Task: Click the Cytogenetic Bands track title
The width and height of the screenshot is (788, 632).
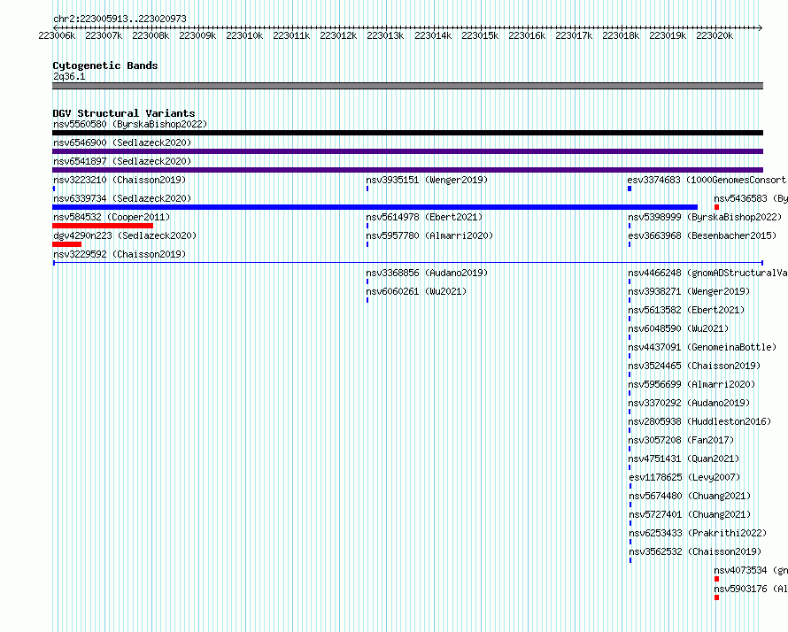Action: (x=105, y=66)
